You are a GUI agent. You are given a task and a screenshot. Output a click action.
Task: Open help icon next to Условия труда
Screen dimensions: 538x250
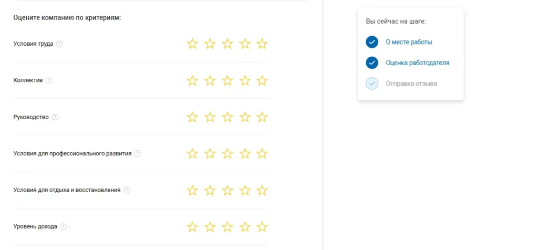pos(59,44)
